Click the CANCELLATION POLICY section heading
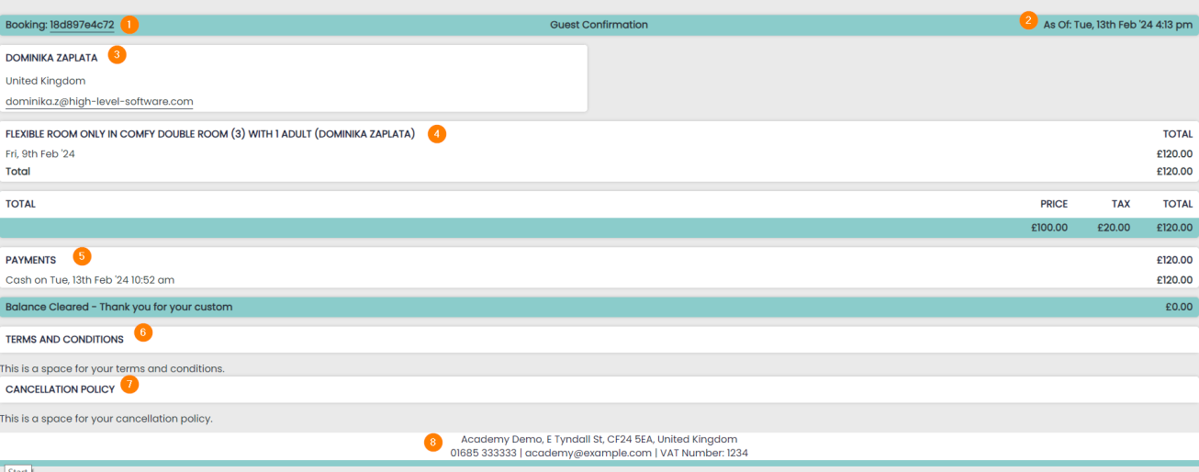The image size is (1199, 472). (61, 389)
